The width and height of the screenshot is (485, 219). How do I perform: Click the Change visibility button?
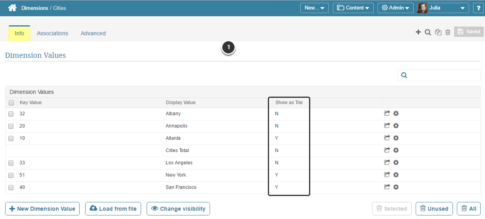178,209
